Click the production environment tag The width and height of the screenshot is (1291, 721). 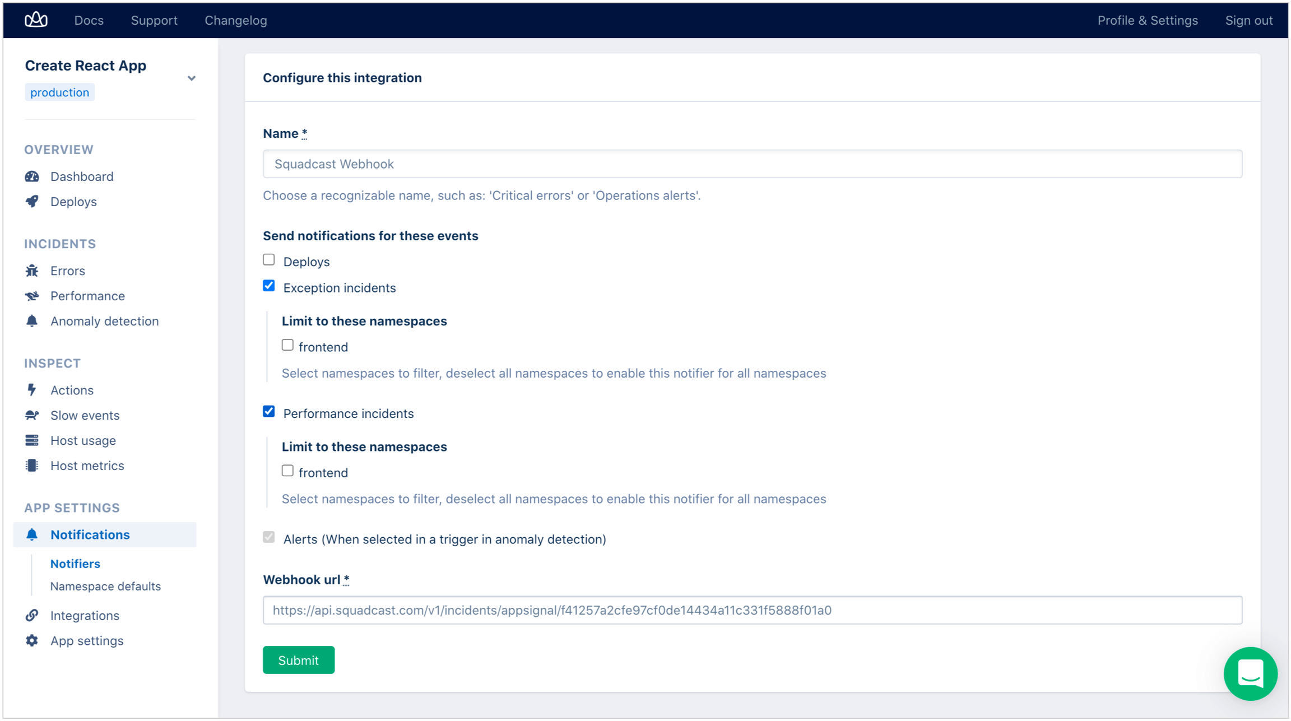pyautogui.click(x=59, y=92)
